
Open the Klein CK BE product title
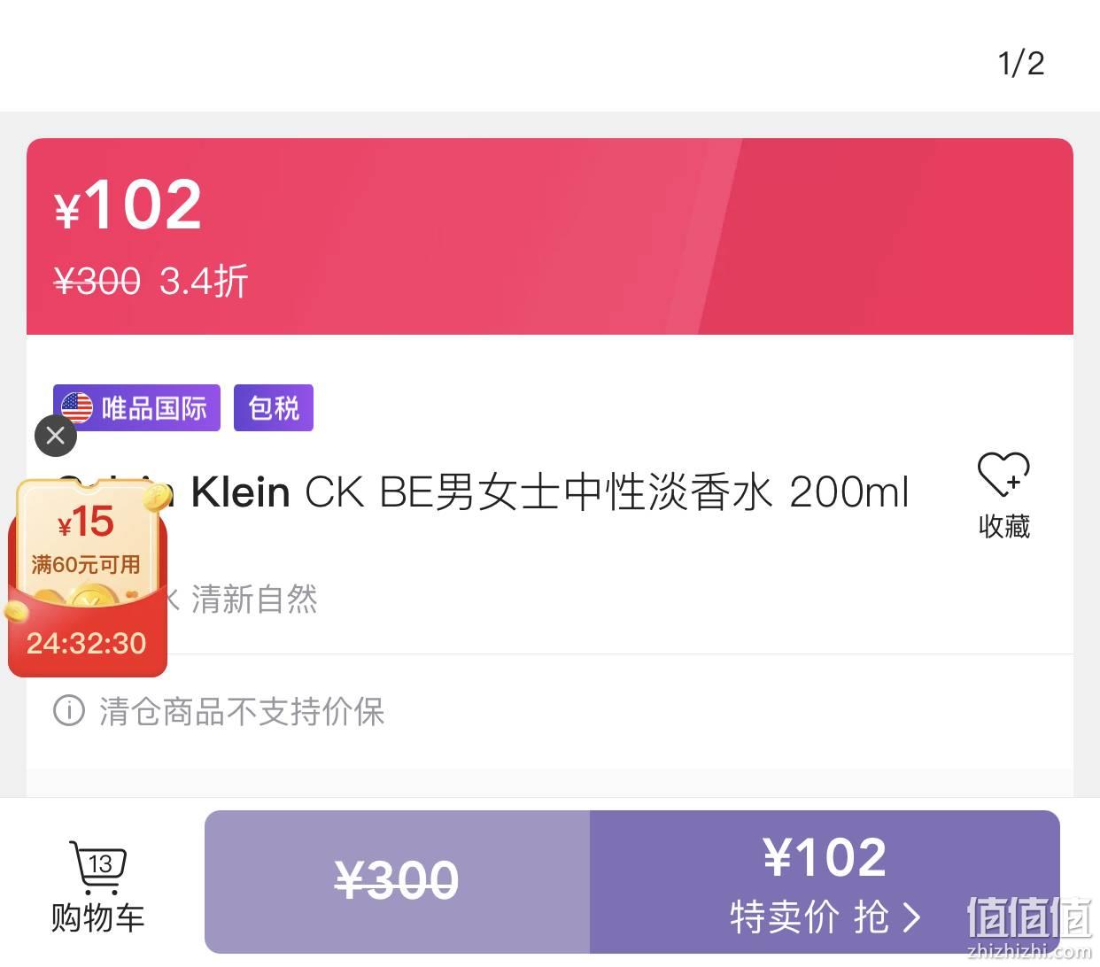coord(550,492)
